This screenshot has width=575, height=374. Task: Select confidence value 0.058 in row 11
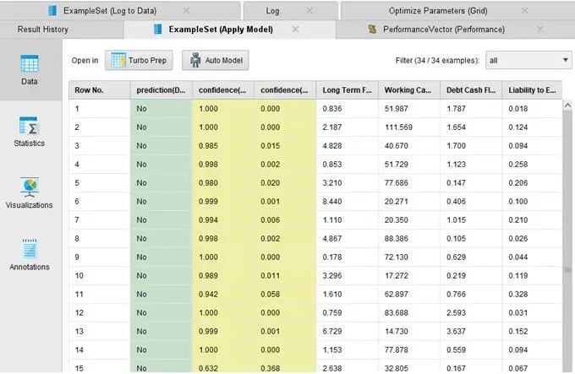(x=271, y=295)
